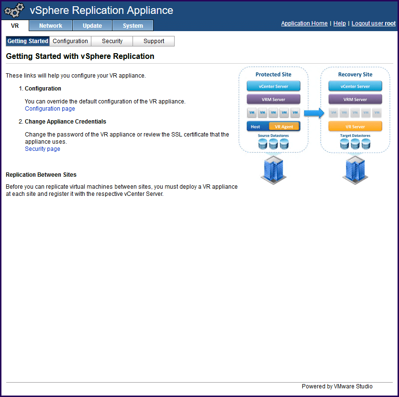Click 'Powered by VMware Studio' footer text
This screenshot has height=397, width=399.
point(337,386)
